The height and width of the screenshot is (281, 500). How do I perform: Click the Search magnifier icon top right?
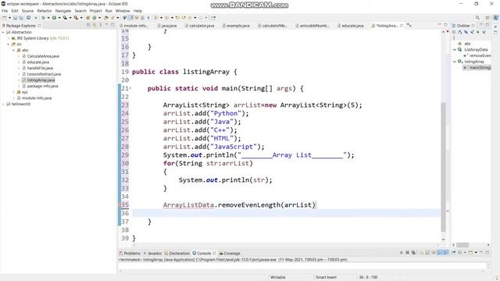point(477,18)
